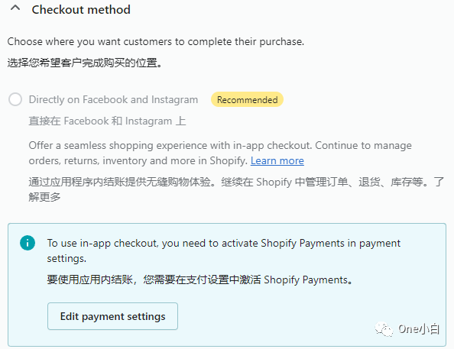The image size is (454, 349).
Task: Click the Offer a seamless shopping experience description
Action: (220, 153)
